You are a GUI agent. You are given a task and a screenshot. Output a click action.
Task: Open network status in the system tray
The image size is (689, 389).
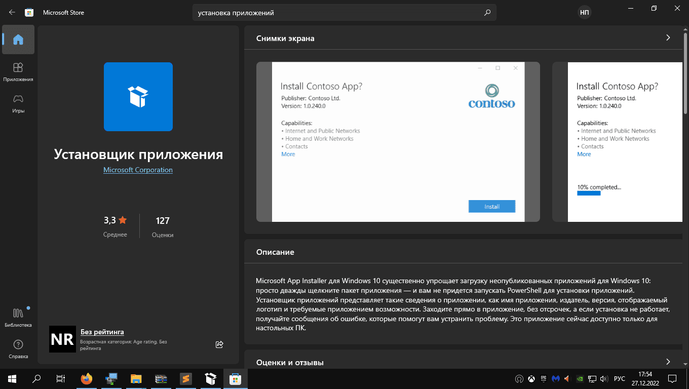592,378
